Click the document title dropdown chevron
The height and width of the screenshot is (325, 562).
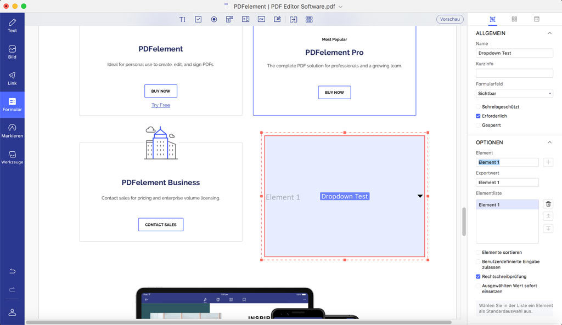coord(340,7)
